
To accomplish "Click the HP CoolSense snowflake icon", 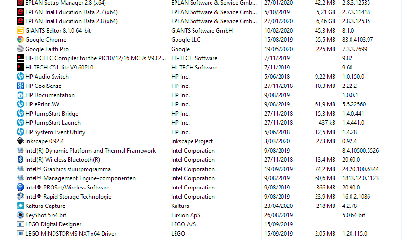I will pos(20,86).
